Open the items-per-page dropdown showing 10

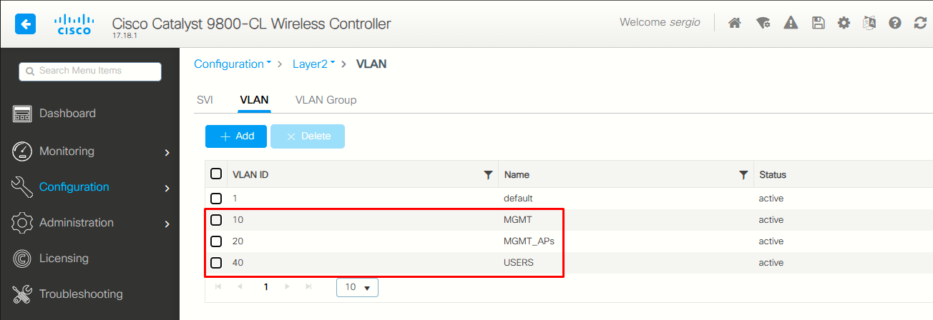(x=357, y=287)
